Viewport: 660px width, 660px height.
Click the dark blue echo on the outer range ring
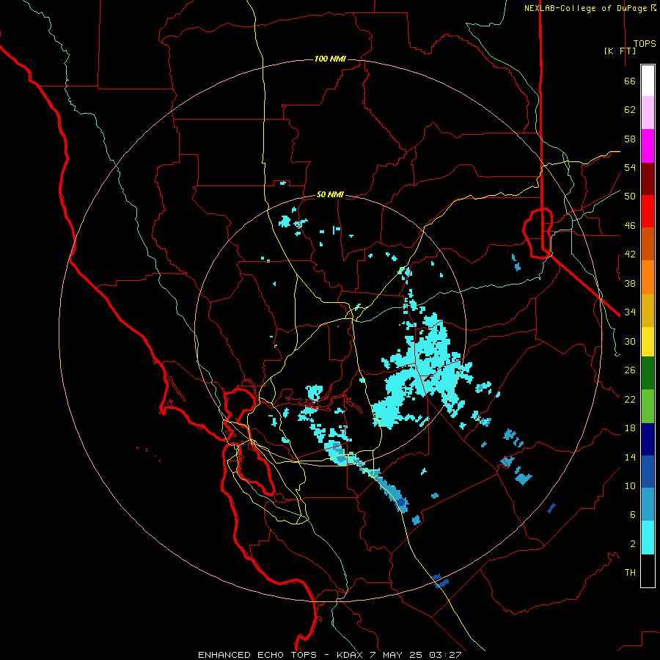(x=441, y=582)
